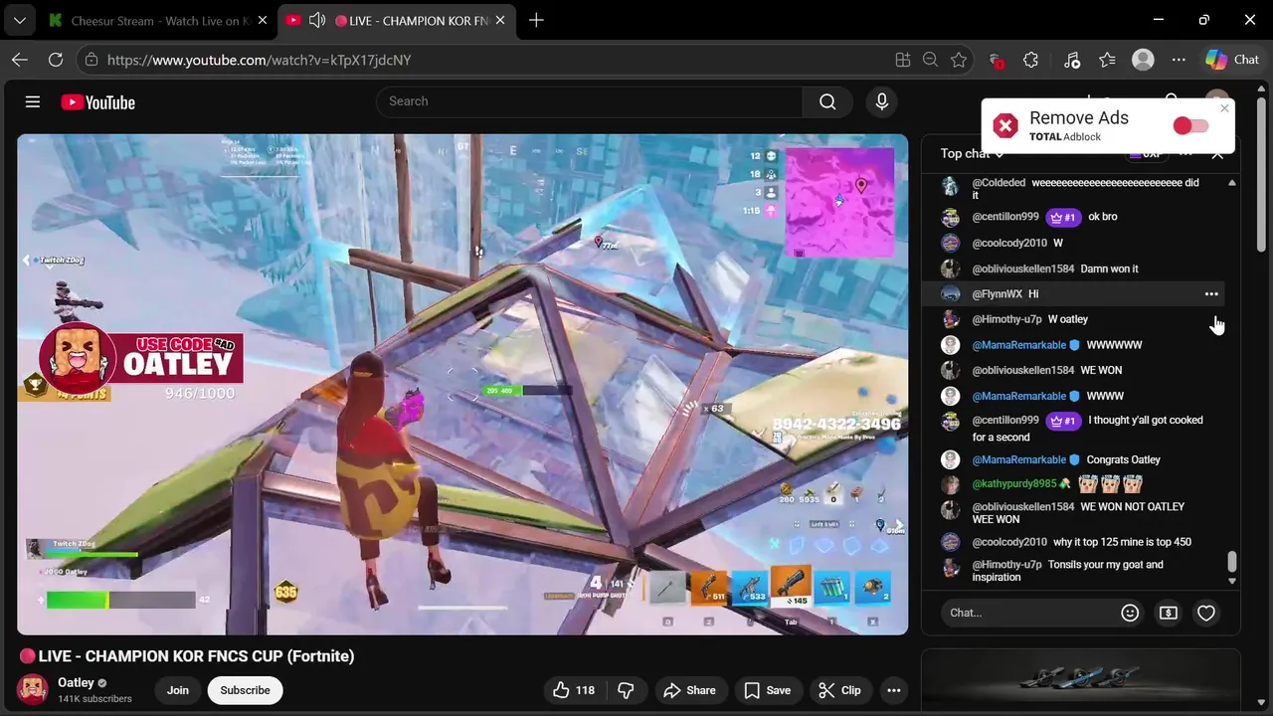Open message options next to @FlynnWX
The width and height of the screenshot is (1273, 716).
pos(1211,293)
